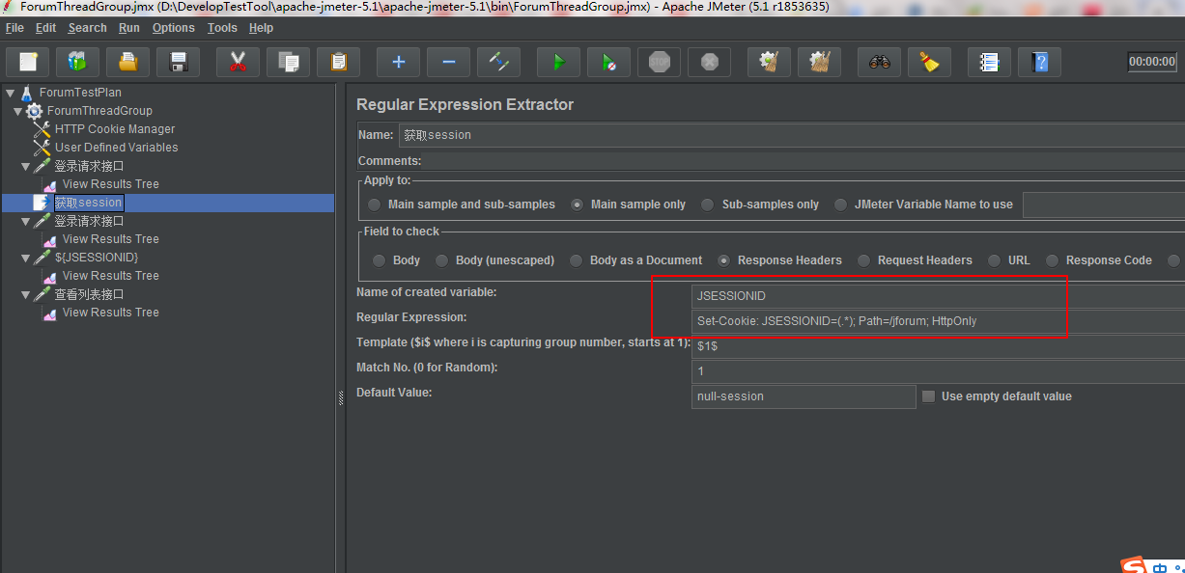Image resolution: width=1185 pixels, height=573 pixels.
Task: Select JMeter Variable Name to use radio
Action: (x=840, y=205)
